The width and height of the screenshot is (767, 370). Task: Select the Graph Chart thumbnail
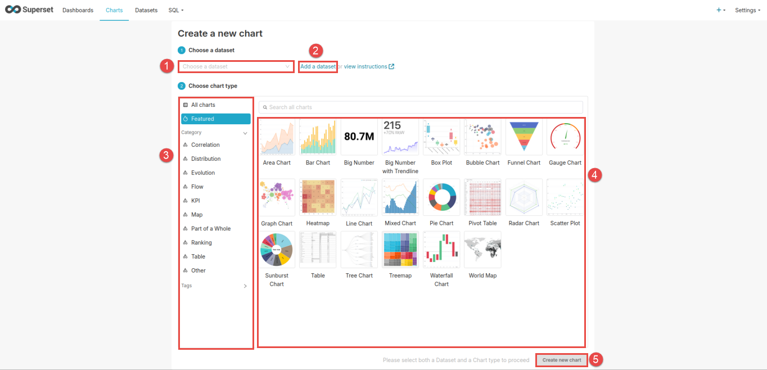pyautogui.click(x=277, y=197)
